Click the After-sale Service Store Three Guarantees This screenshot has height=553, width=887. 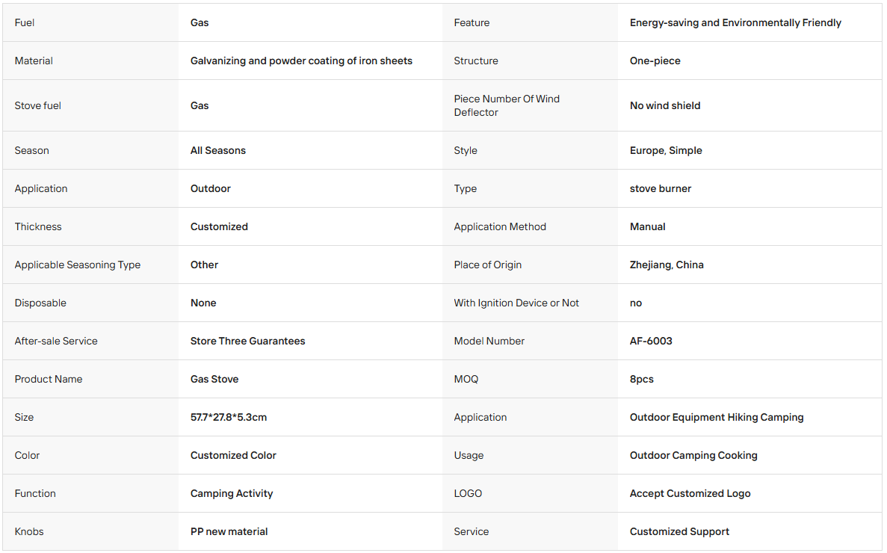click(x=248, y=341)
